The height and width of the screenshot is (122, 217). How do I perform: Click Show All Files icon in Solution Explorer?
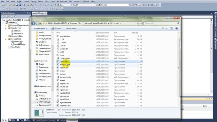point(8,17)
